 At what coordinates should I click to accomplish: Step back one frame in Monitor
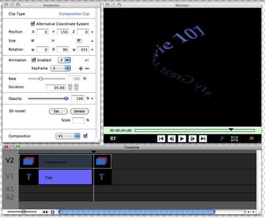tap(171, 139)
